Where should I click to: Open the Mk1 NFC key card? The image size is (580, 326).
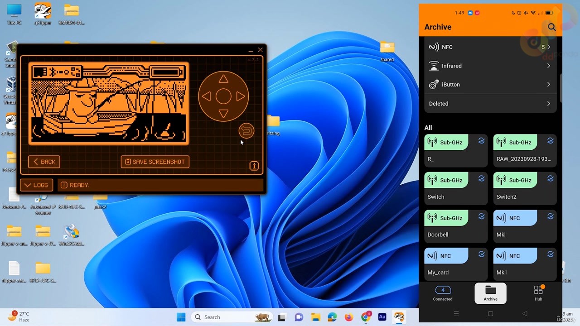525,264
